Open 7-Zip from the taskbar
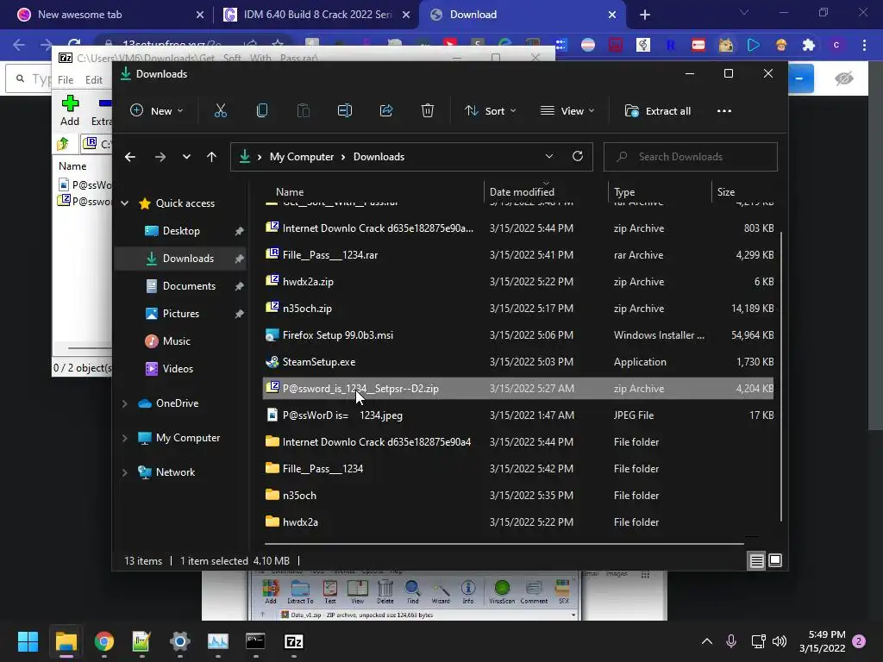This screenshot has height=662, width=883. (x=293, y=641)
